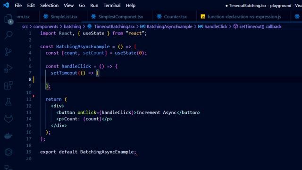Click "Increment Async" button text on line 13
Image resolution: width=302 pixels, height=170 pixels.
point(156,112)
